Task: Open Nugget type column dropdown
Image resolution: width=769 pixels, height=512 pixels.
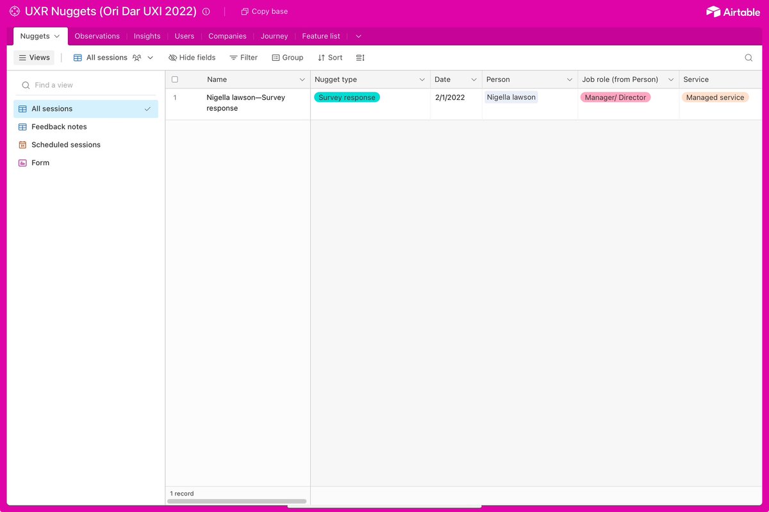Action: pos(422,79)
